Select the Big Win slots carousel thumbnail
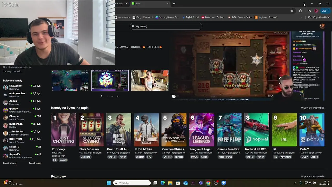Image resolution: width=332 pixels, height=187 pixels. 110,81
